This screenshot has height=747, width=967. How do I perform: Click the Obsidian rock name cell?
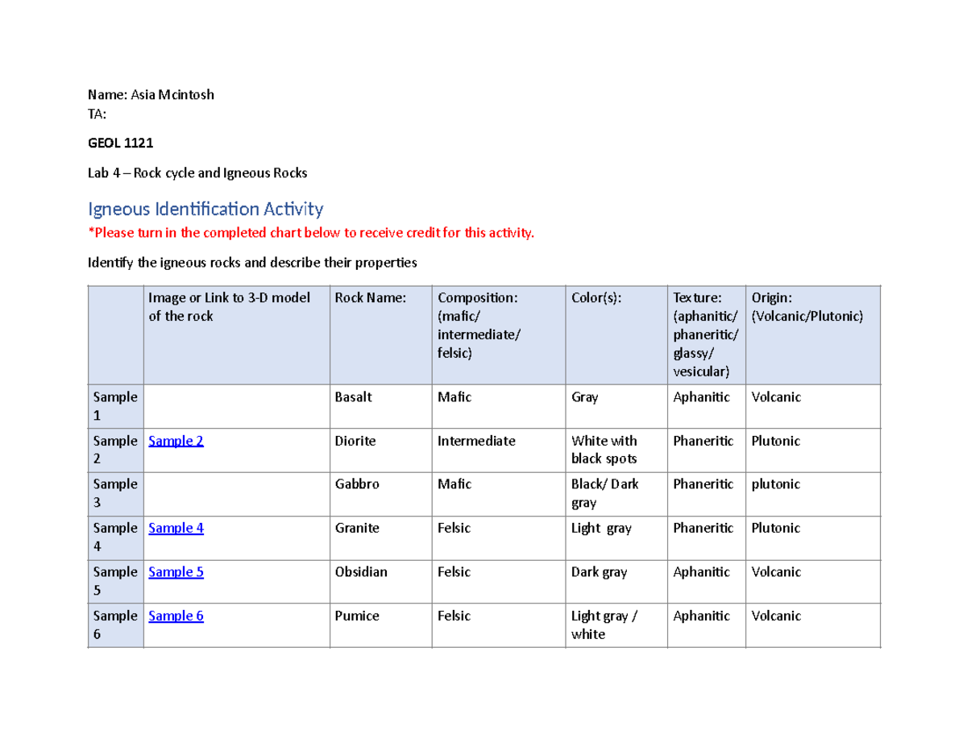pyautogui.click(x=381, y=580)
